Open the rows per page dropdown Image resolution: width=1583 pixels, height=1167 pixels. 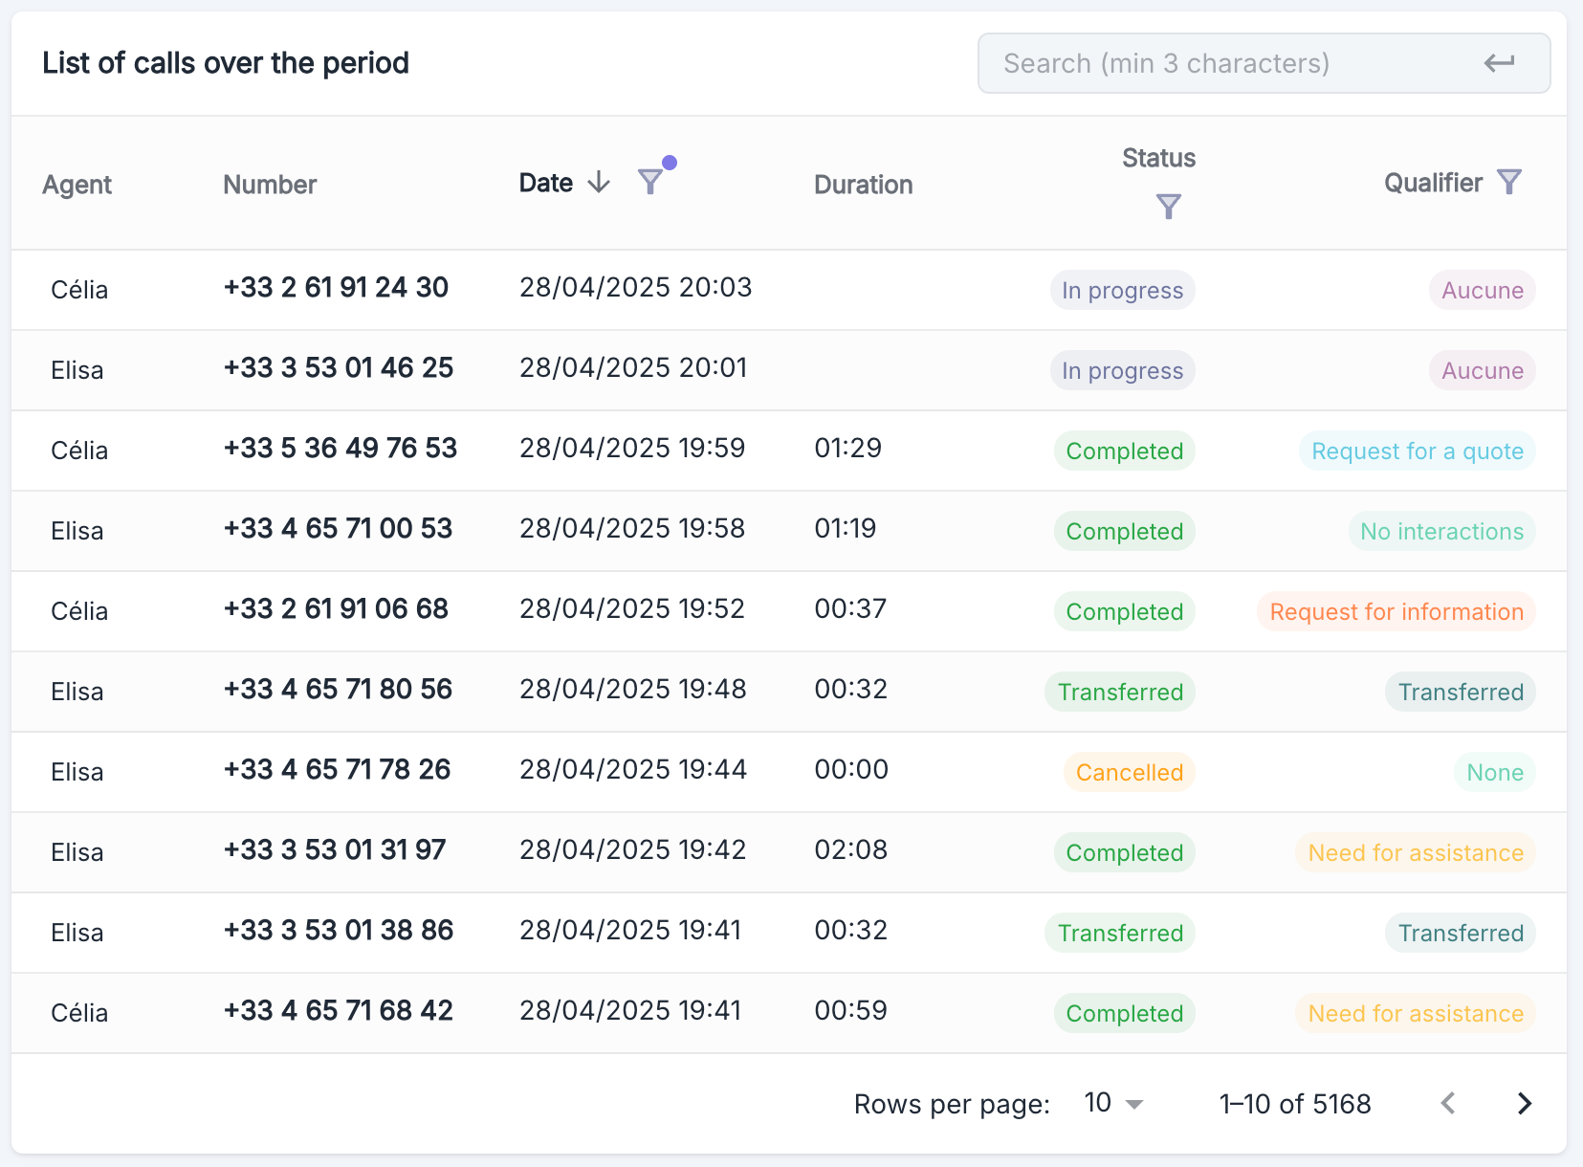coord(1114,1104)
